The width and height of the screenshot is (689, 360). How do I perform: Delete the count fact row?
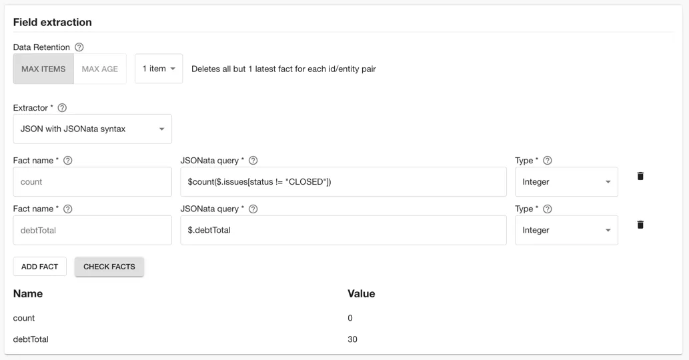point(640,176)
